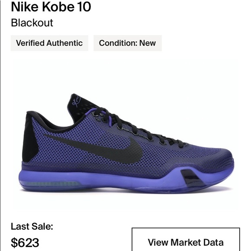Tap the Verified Authentic badge
The width and height of the screenshot is (251, 251).
49,43
